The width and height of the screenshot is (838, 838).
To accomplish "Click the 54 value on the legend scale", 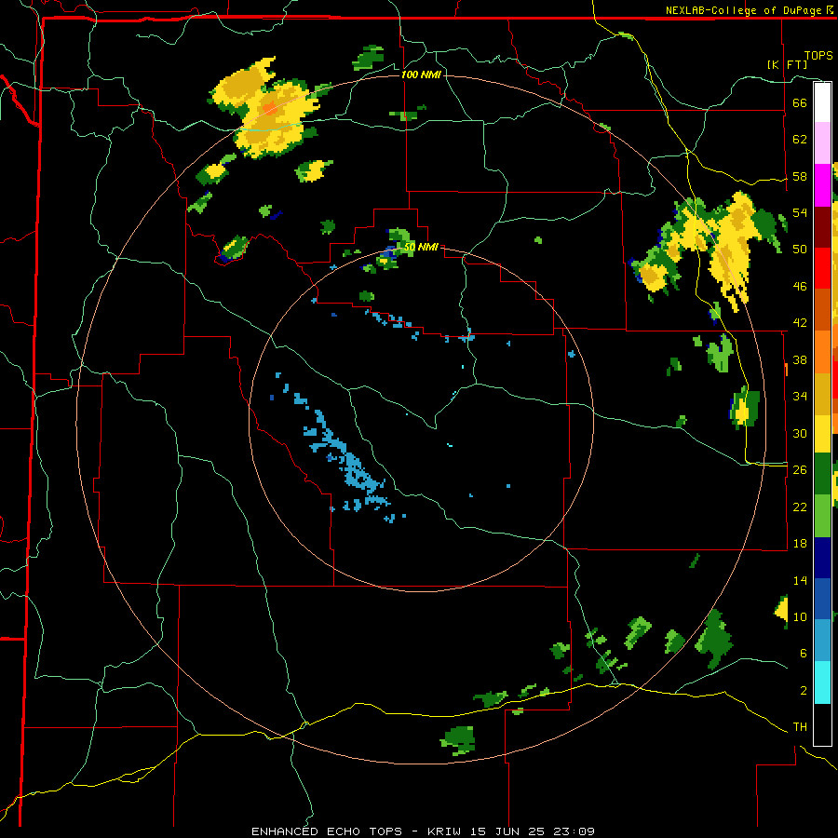I will tap(800, 212).
